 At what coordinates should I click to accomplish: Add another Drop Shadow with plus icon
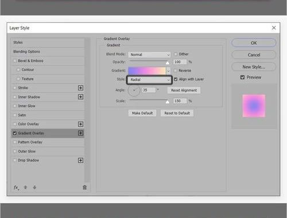(80, 160)
